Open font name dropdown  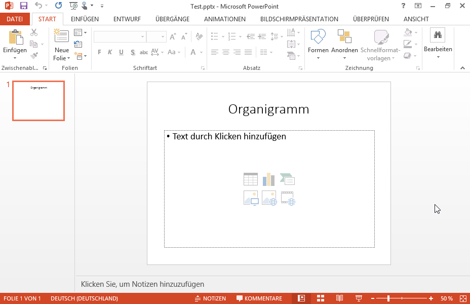[x=142, y=36]
